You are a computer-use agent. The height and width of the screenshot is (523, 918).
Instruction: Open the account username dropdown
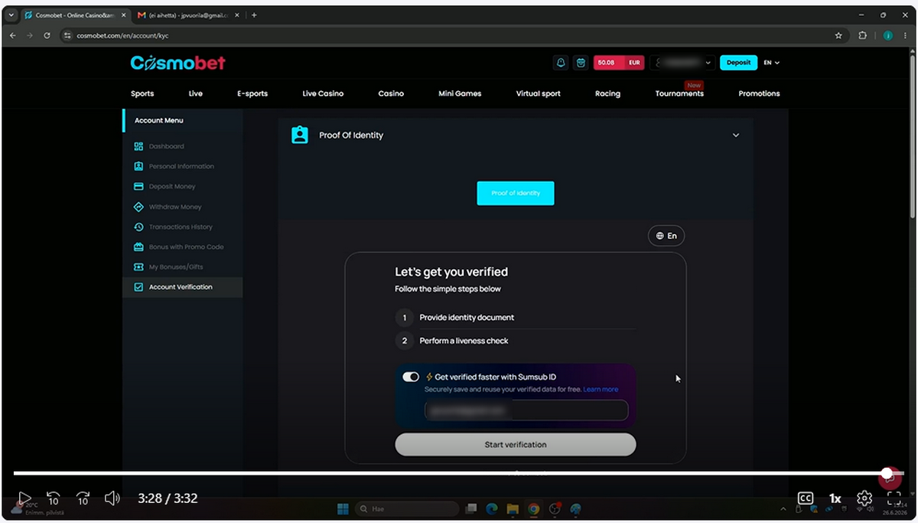[683, 63]
